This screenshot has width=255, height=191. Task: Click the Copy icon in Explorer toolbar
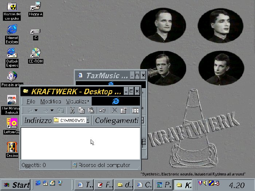pos(82,111)
